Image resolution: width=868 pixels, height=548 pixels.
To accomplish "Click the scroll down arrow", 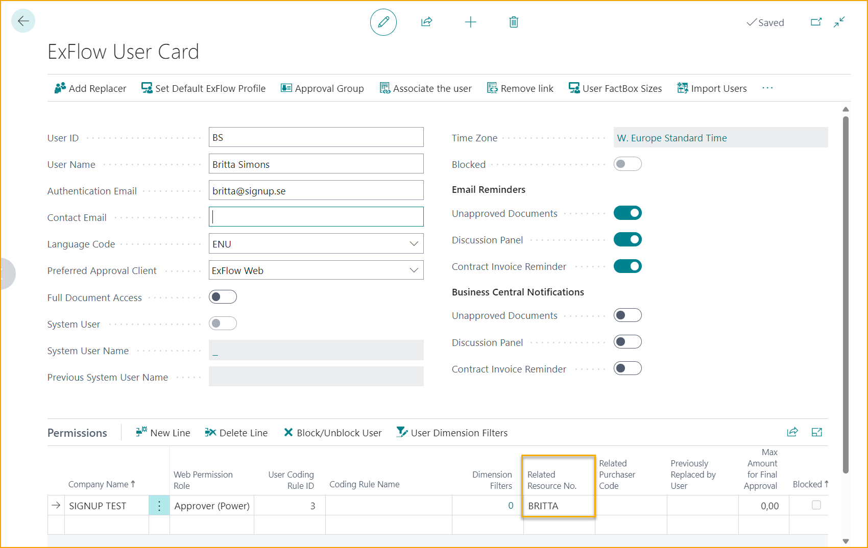I will (846, 541).
